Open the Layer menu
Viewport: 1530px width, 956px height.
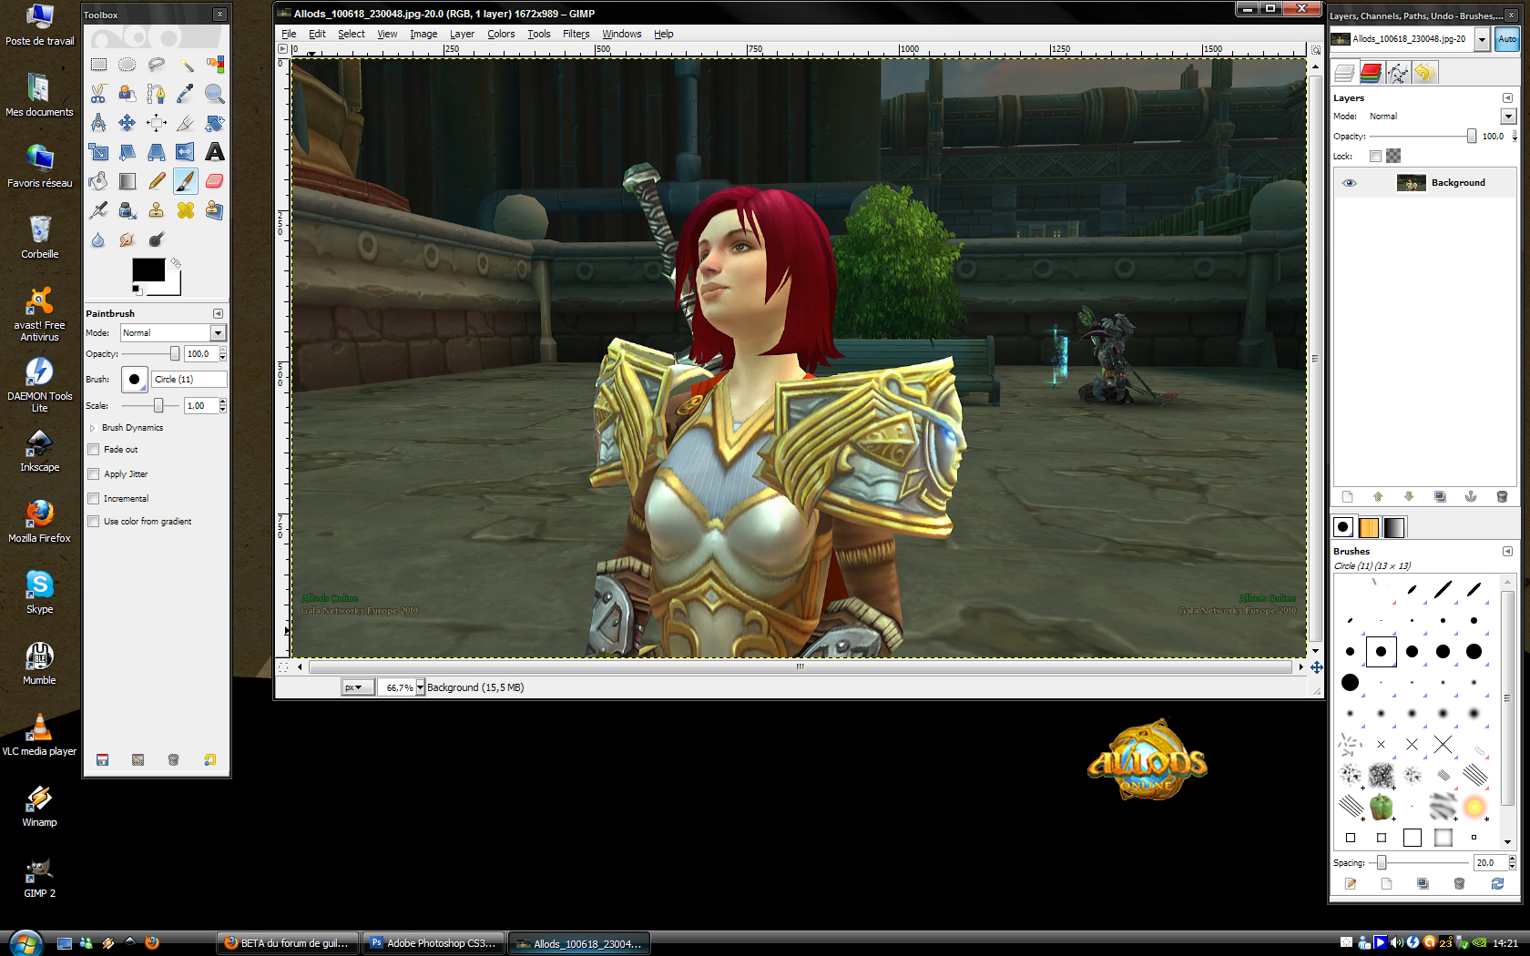462,34
